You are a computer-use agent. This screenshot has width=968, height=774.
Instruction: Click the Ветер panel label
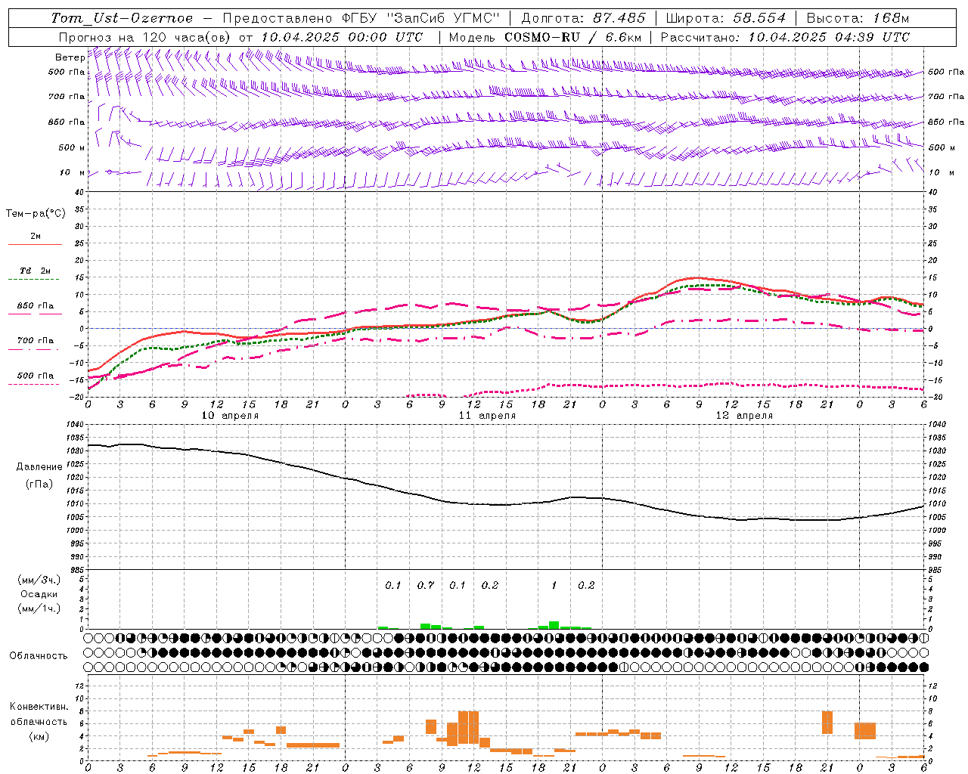coord(70,57)
